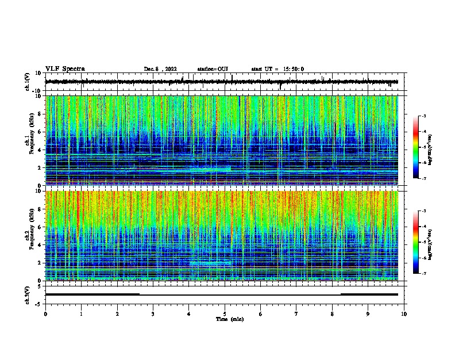Click the "-7" label on ch.1 colorbar
This screenshot has width=455, height=352.
(x=424, y=178)
